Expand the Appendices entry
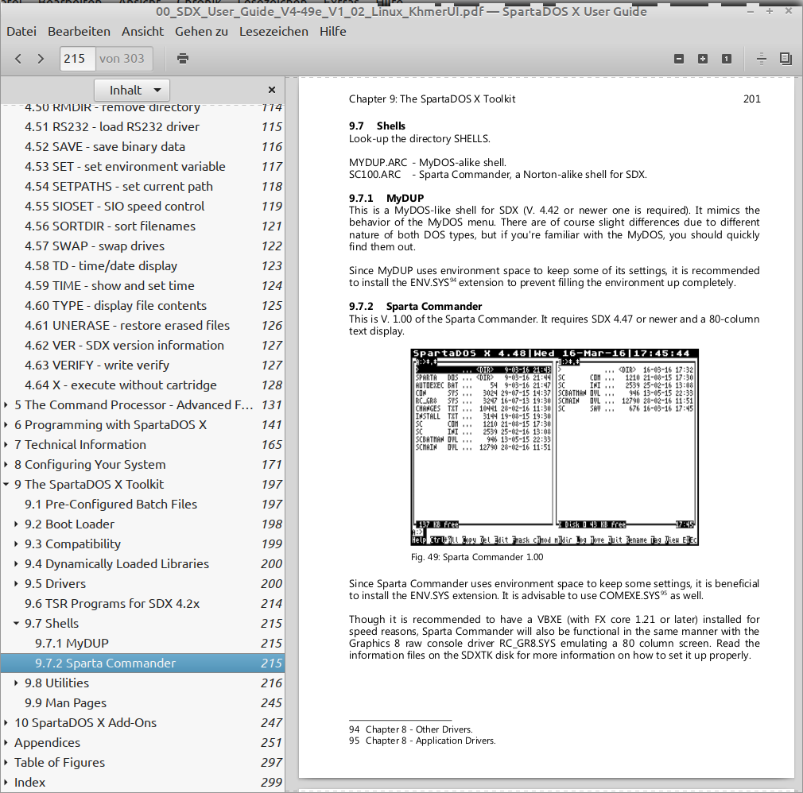This screenshot has height=793, width=803. (x=6, y=743)
